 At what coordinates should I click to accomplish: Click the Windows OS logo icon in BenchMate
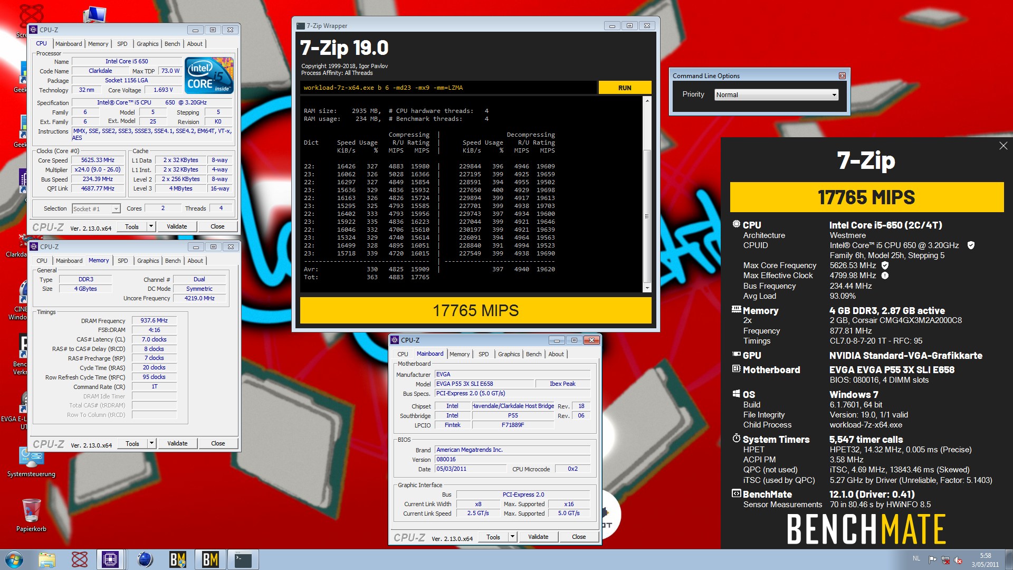[x=737, y=394]
